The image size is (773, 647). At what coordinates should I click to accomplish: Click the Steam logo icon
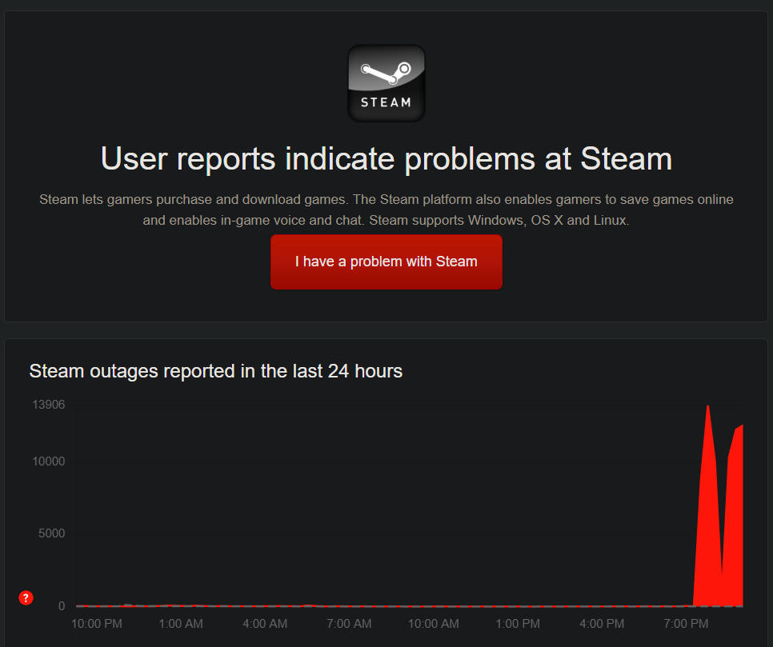[x=386, y=83]
